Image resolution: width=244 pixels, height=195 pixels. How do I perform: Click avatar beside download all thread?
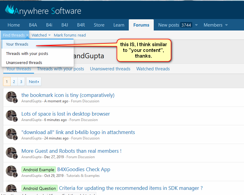coord(11,134)
